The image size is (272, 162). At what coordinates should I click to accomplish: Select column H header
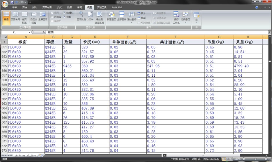tap(248, 37)
